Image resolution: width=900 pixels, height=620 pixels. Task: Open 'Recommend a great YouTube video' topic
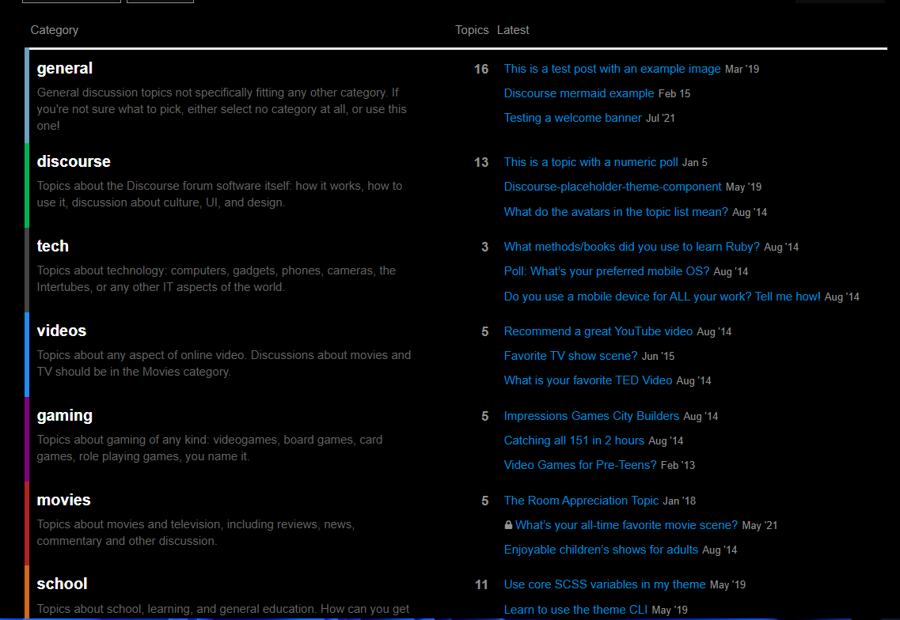point(598,331)
